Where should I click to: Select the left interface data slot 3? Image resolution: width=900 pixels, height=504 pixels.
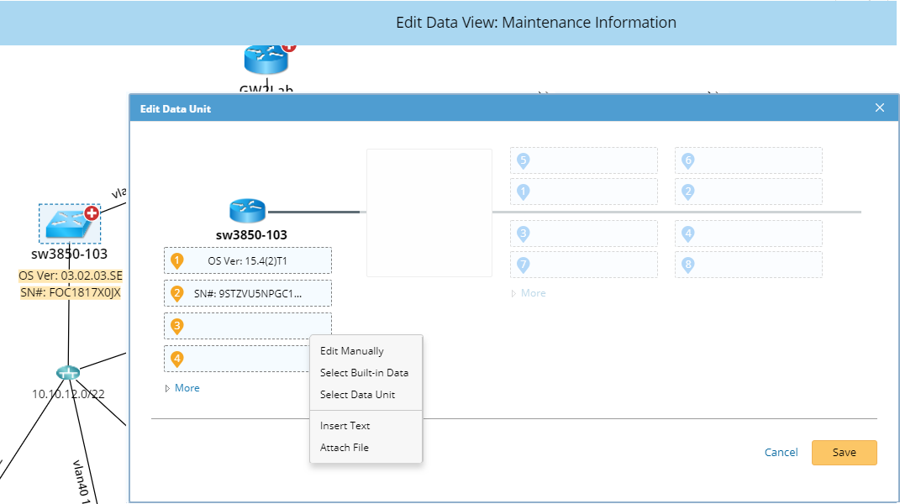click(584, 234)
